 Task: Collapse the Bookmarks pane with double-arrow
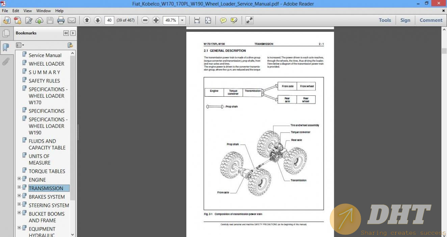pos(66,33)
